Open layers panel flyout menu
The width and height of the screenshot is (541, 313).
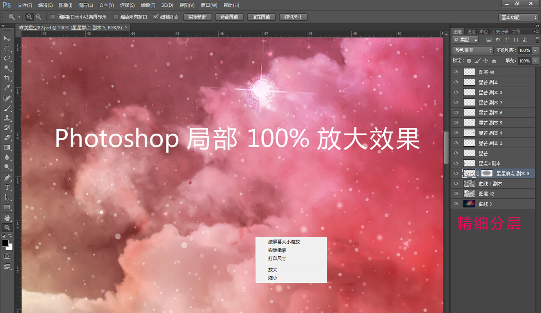[536, 31]
